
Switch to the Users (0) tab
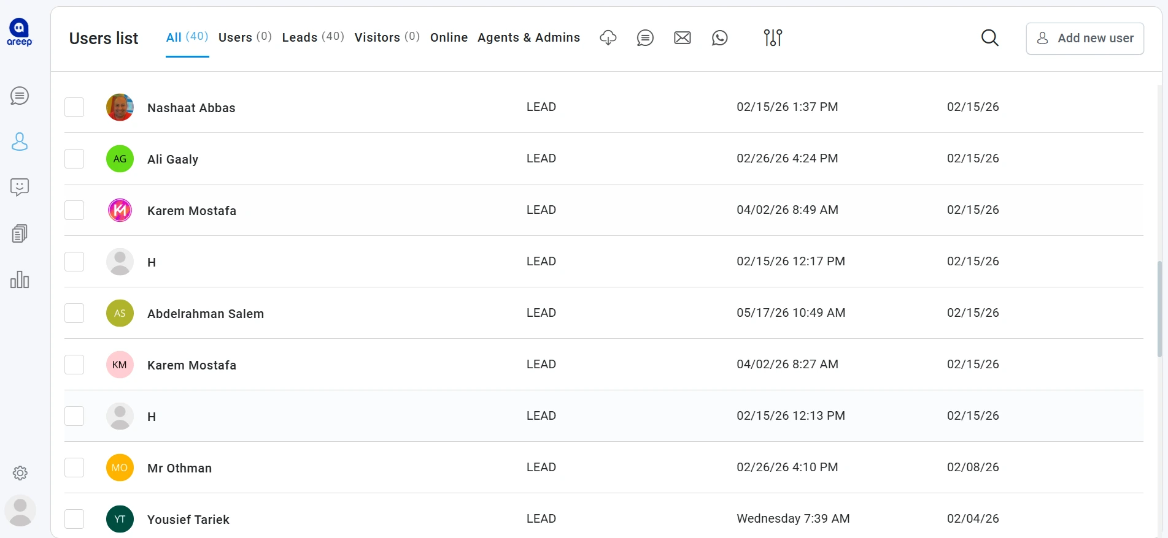tap(245, 37)
